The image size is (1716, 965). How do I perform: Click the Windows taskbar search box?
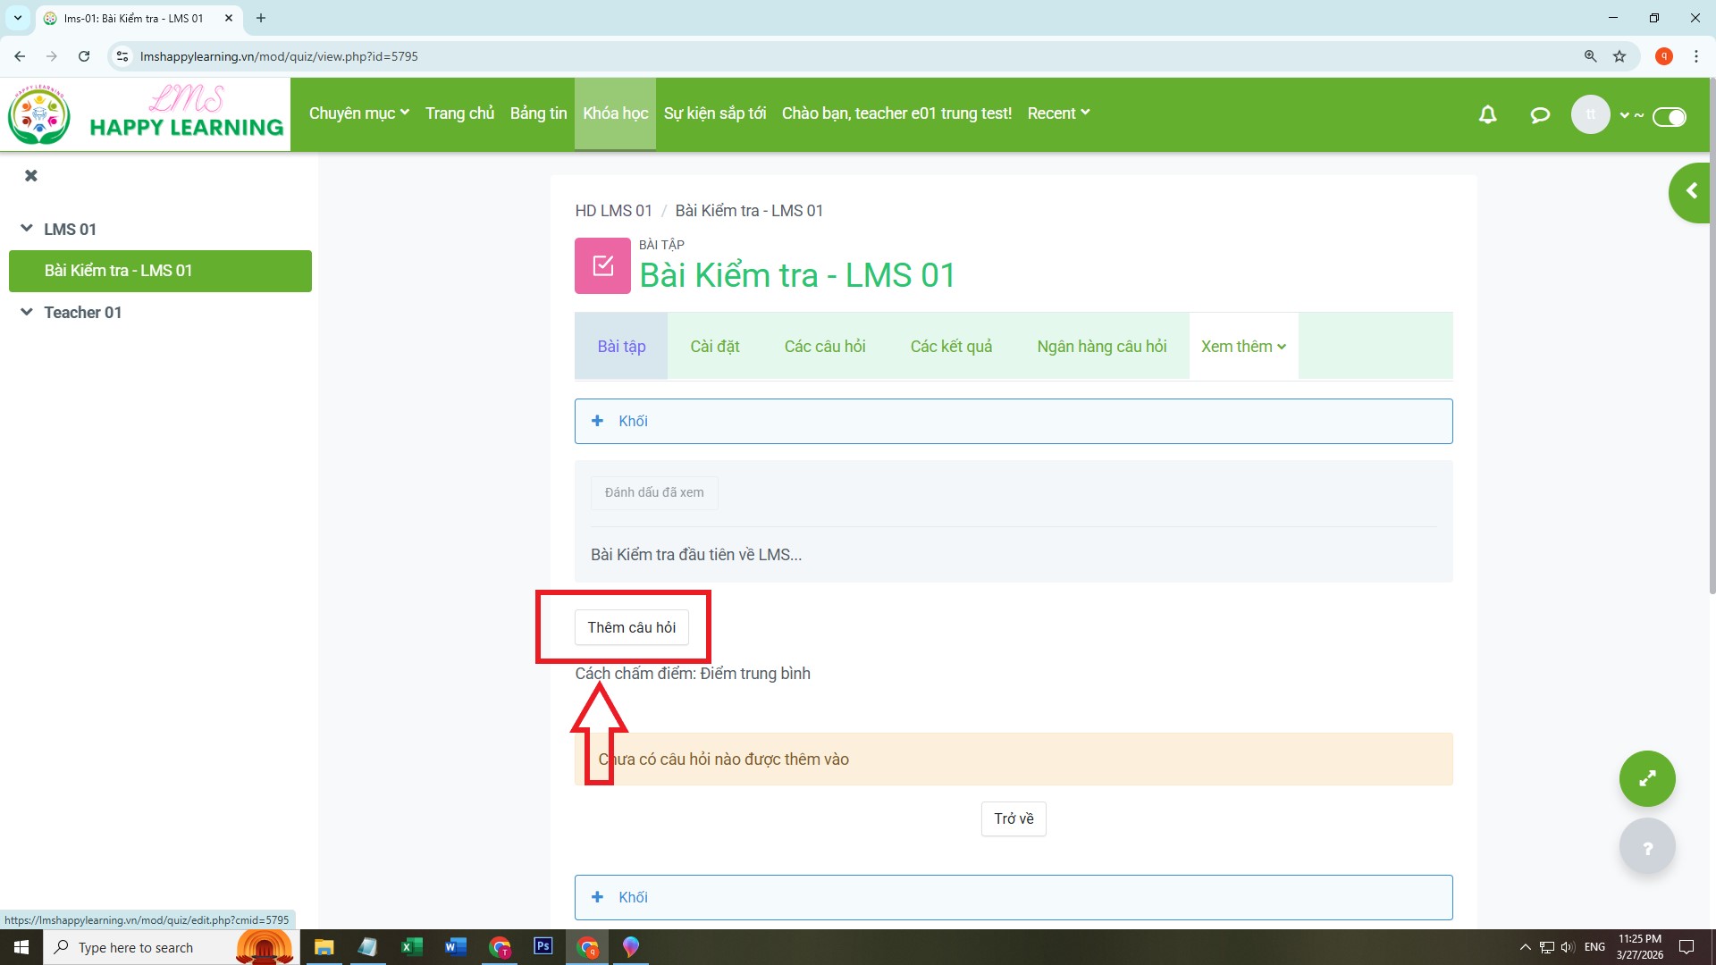coord(134,947)
